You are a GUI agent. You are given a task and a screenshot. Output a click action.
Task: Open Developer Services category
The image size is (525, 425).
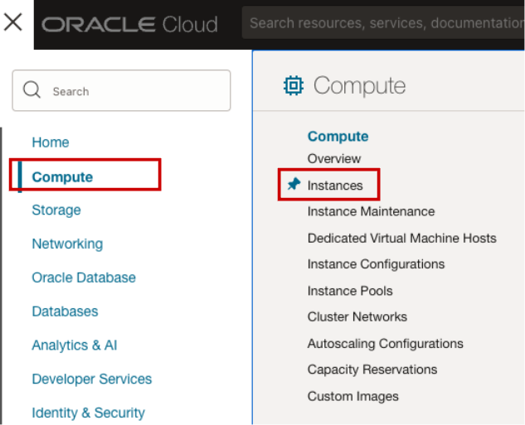[92, 379]
